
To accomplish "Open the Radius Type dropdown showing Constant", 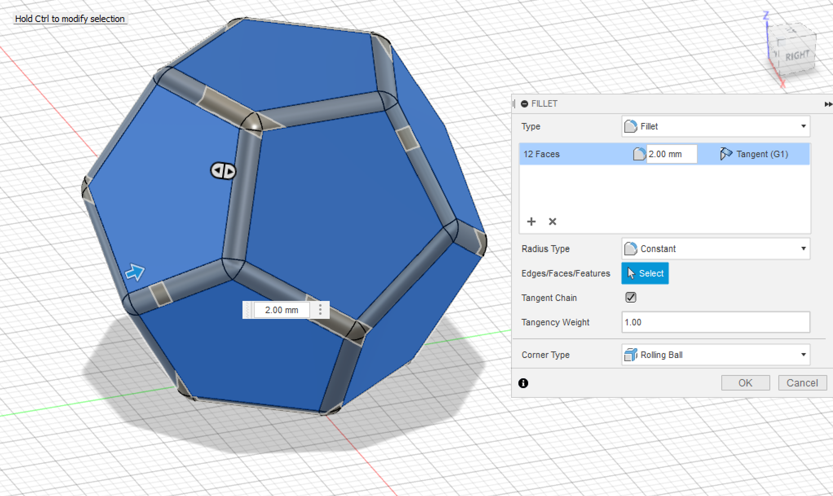I will point(716,249).
